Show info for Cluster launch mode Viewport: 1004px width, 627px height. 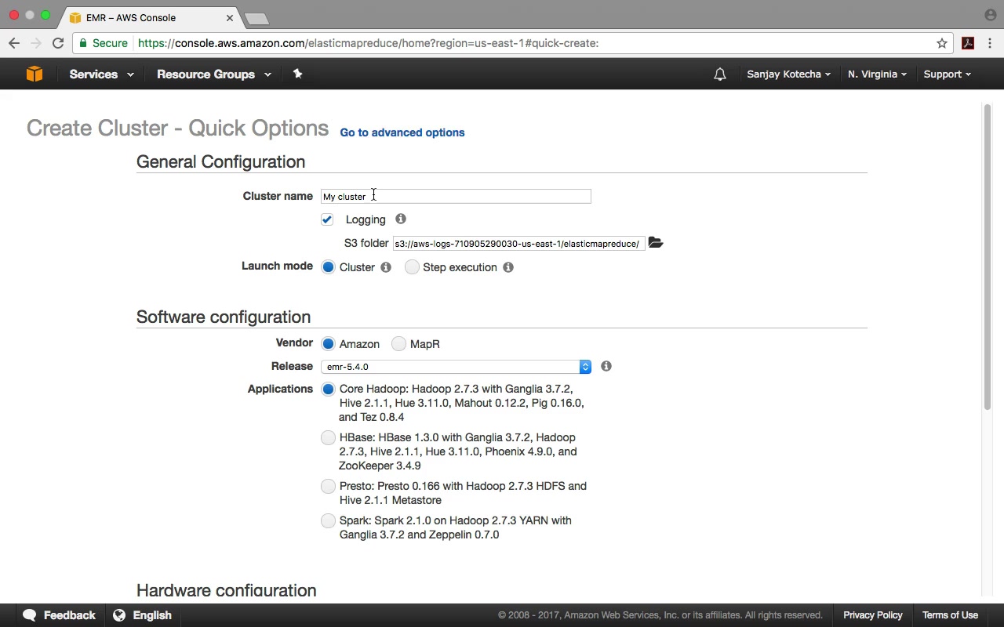[x=386, y=267]
